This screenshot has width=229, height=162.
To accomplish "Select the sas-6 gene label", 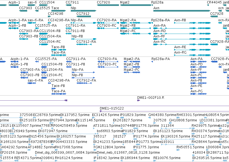I will click(32, 2).
